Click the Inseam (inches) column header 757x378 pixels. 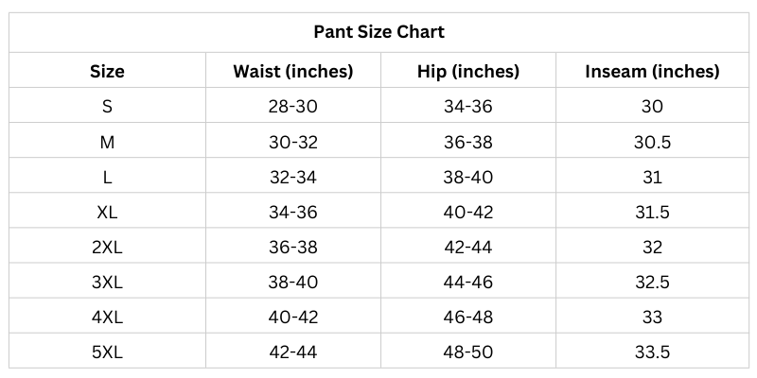(x=652, y=71)
